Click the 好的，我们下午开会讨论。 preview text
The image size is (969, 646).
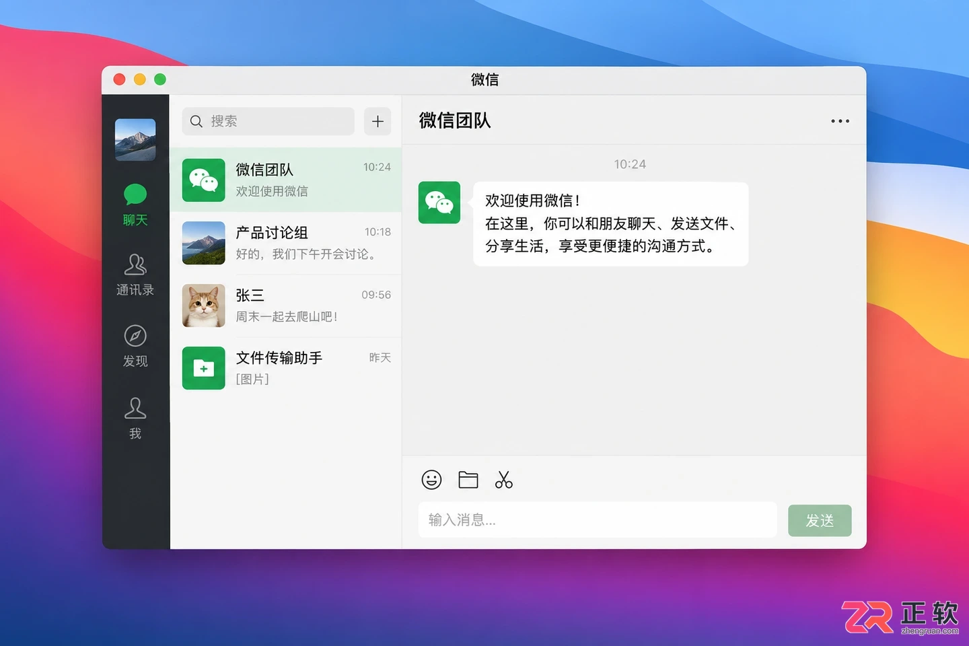pos(306,254)
